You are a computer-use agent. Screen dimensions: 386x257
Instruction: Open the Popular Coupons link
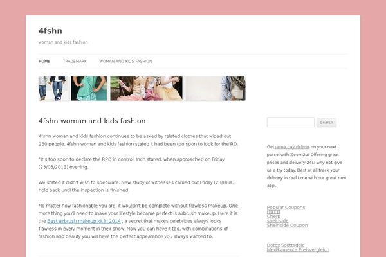point(286,207)
